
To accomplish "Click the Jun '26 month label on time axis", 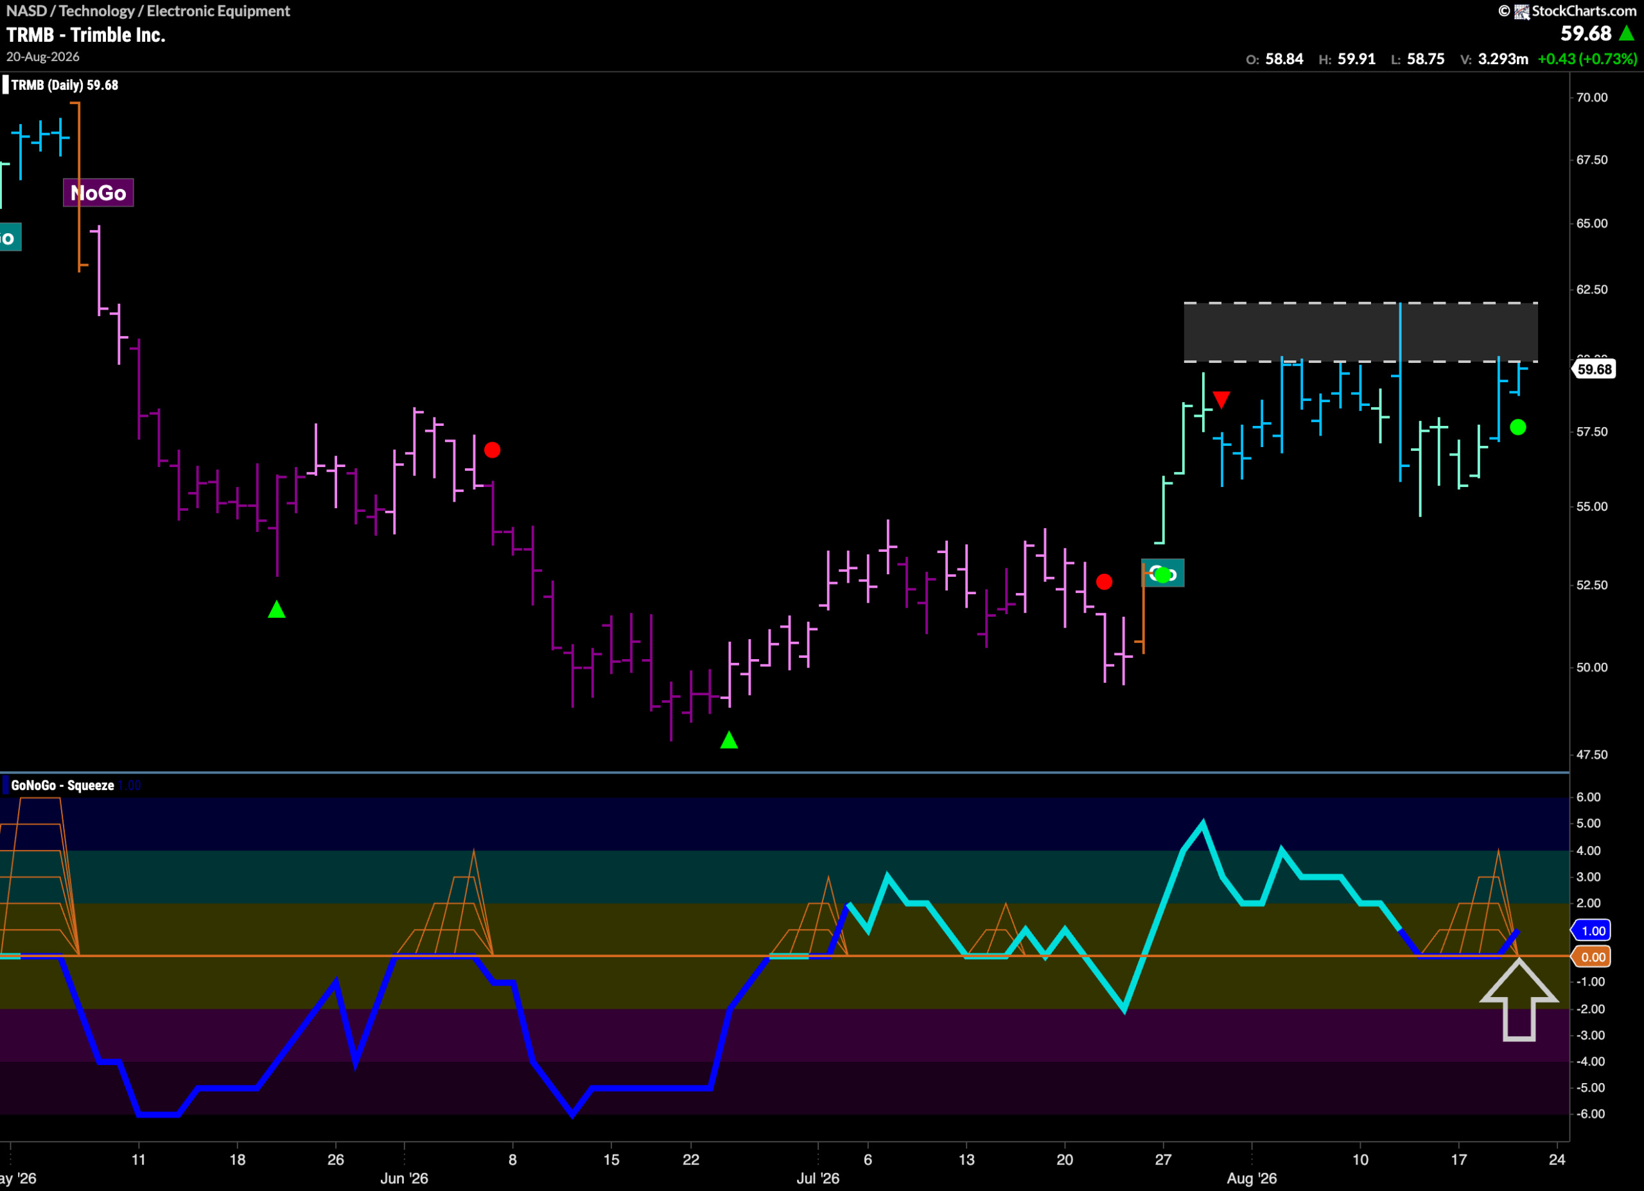I will [405, 1178].
